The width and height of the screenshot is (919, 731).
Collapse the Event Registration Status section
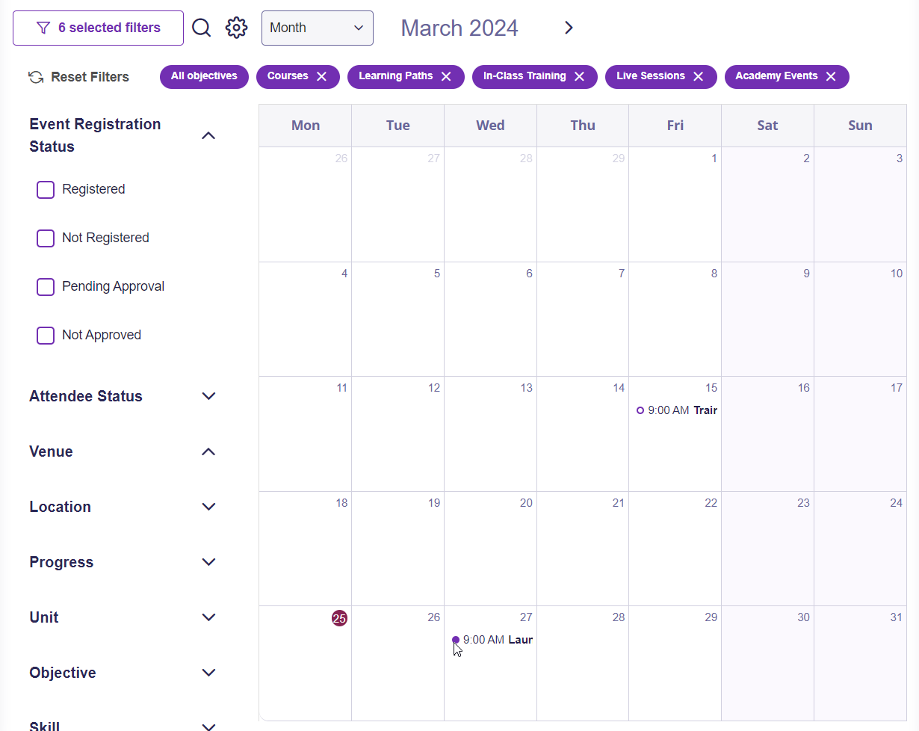[x=208, y=135]
